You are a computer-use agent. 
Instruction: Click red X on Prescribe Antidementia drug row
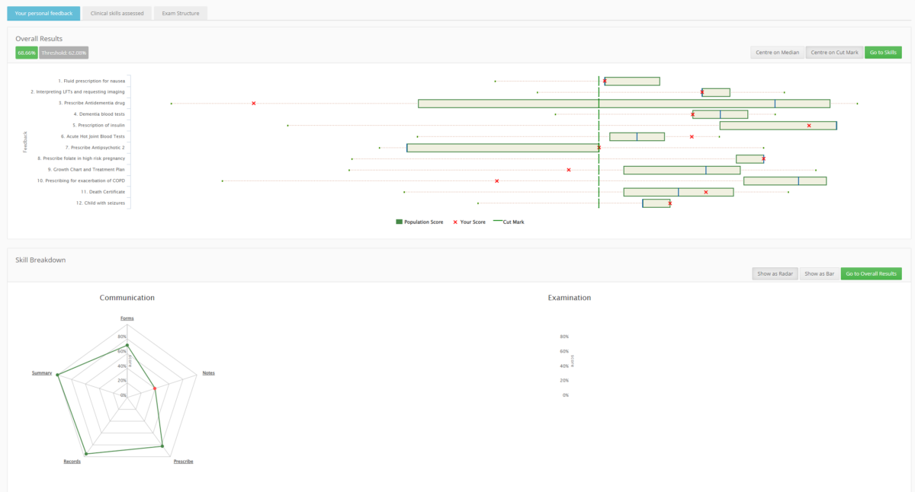(253, 103)
